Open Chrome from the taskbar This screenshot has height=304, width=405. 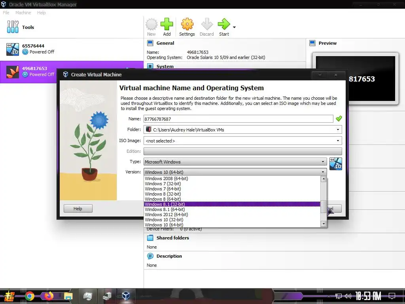pos(29,296)
